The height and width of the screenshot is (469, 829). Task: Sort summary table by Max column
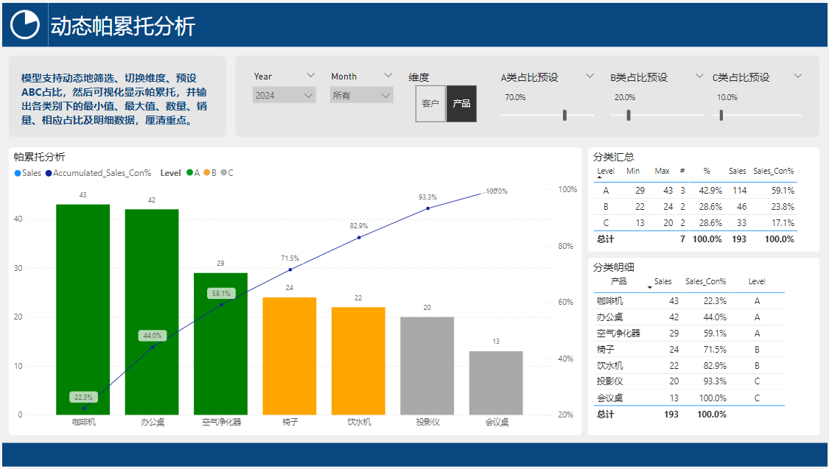(x=662, y=171)
